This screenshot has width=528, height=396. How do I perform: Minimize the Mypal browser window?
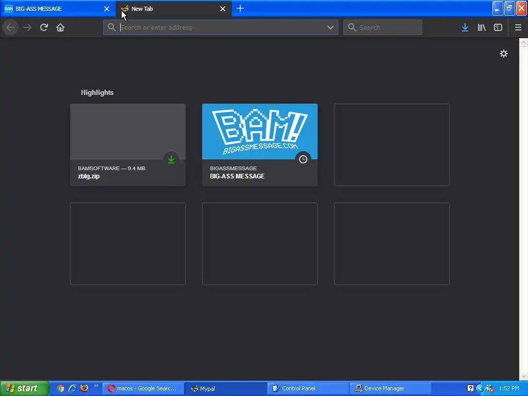point(498,8)
